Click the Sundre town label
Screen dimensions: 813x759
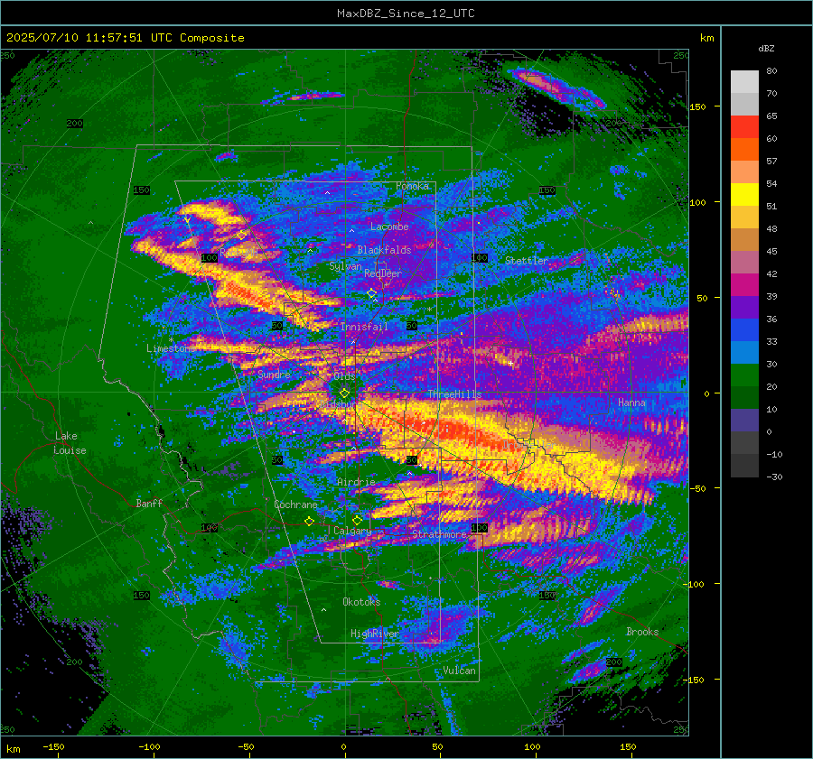pos(274,374)
